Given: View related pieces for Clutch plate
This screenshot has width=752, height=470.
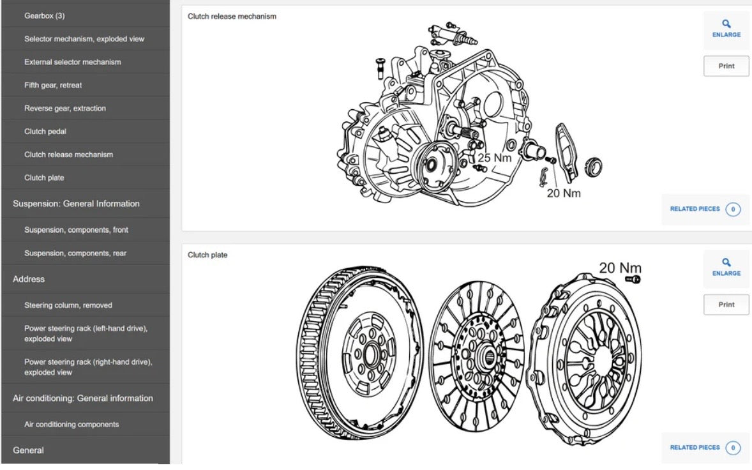Looking at the screenshot, I should 705,448.
